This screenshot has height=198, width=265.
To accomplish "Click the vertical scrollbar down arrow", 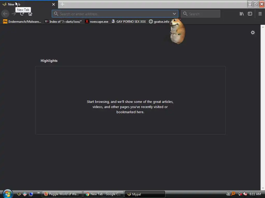I will click(x=263, y=188).
